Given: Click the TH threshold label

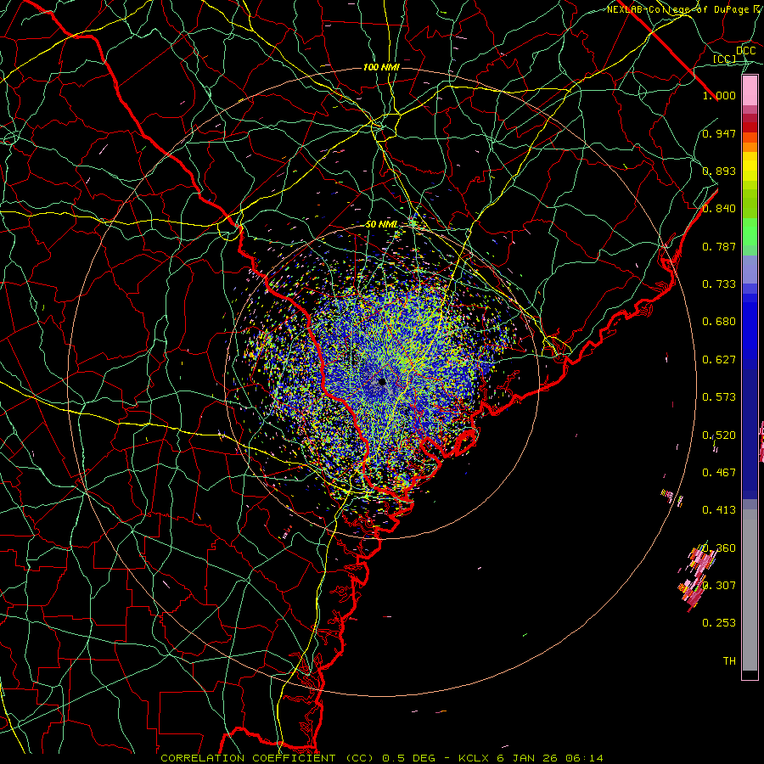Looking at the screenshot, I should click(x=729, y=660).
